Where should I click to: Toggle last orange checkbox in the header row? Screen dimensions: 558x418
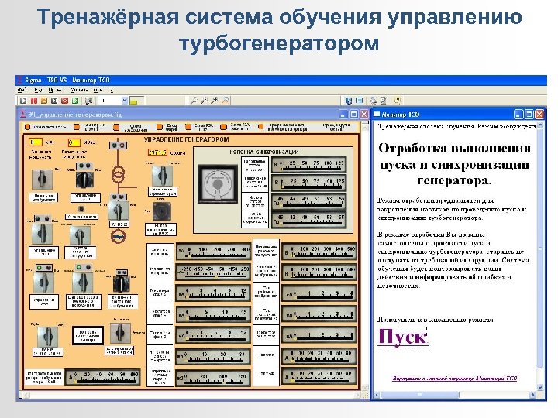pos(261,127)
